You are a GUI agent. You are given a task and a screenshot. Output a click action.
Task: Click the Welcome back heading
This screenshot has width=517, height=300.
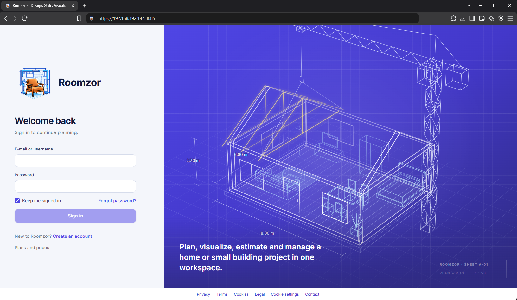pyautogui.click(x=45, y=121)
